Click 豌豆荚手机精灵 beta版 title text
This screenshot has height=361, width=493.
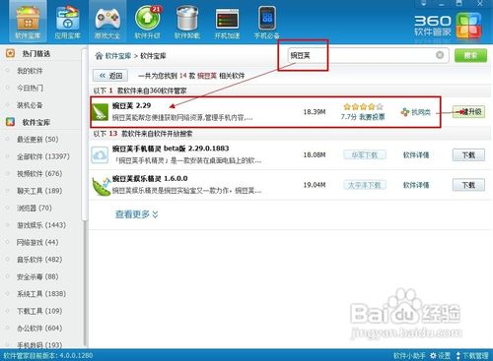[x=171, y=149]
